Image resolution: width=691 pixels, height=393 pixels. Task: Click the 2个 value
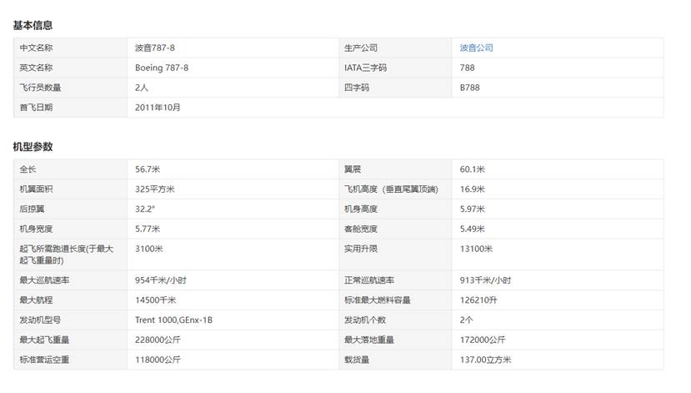466,320
